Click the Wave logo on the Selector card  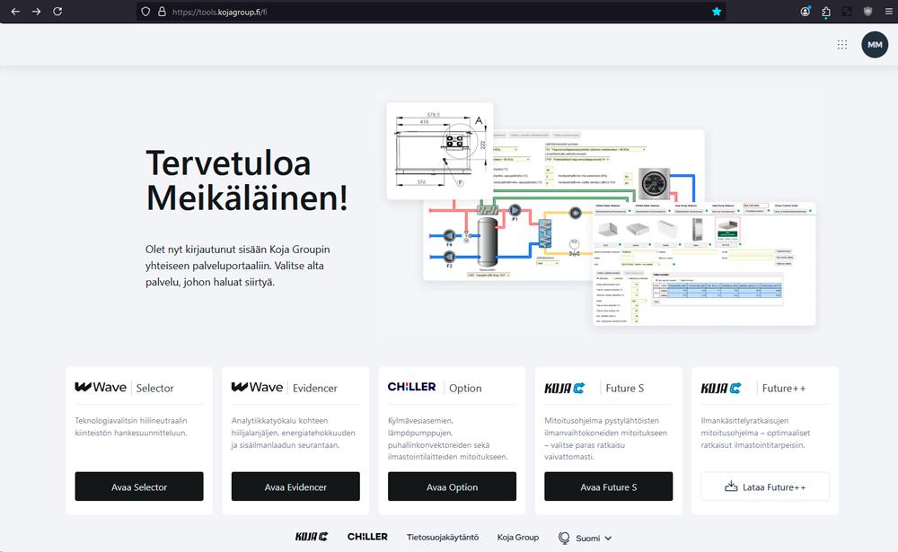tap(101, 388)
